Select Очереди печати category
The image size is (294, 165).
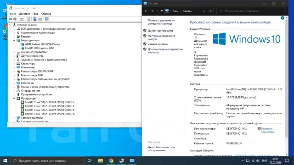[x=31, y=91]
